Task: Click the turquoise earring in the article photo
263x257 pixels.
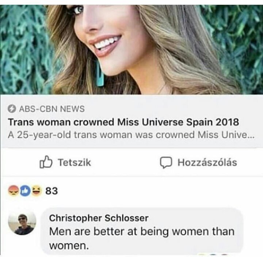Action: pos(100,74)
